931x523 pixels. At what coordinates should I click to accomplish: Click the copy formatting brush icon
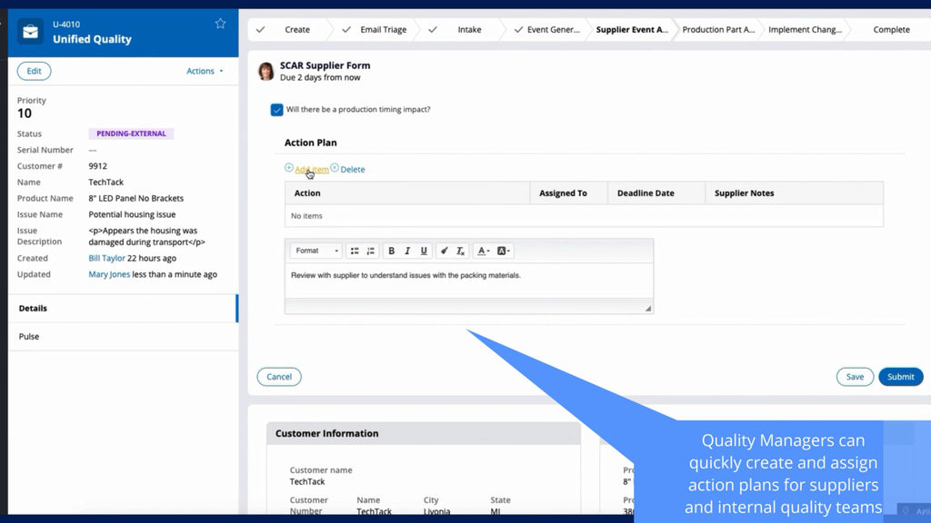444,251
